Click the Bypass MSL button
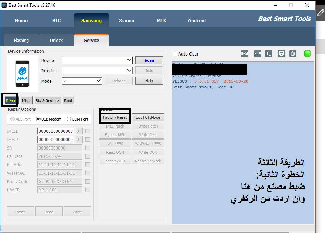The image size is (325, 233). (x=115, y=135)
